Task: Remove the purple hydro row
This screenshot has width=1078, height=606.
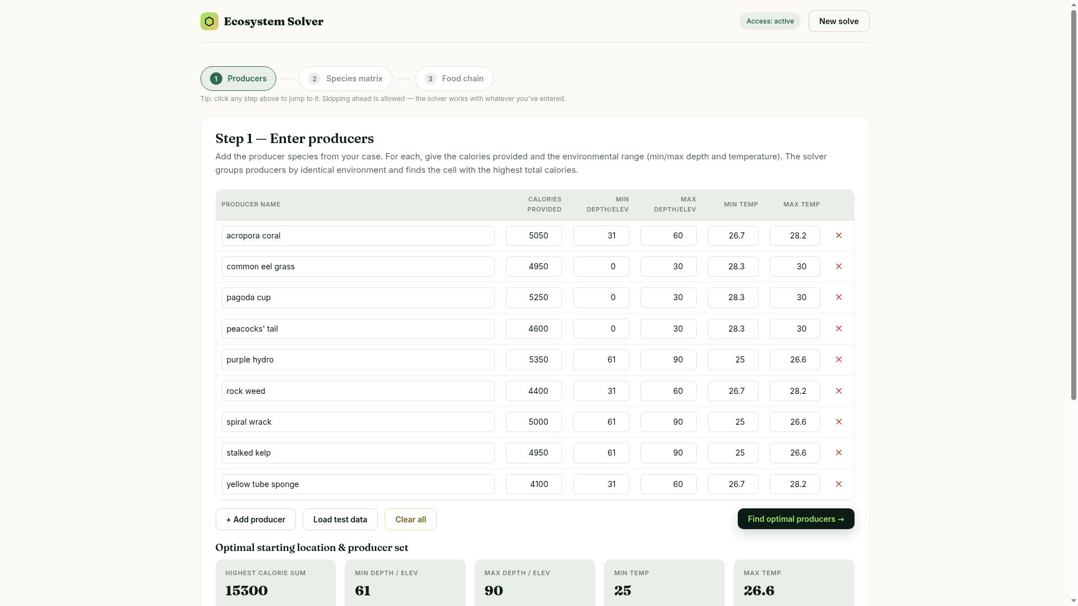Action: [838, 360]
